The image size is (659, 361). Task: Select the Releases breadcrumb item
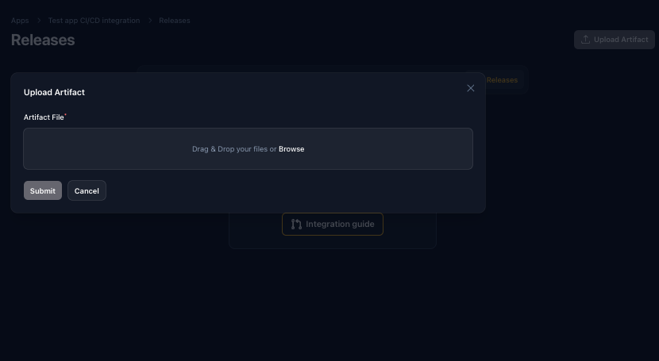(x=175, y=21)
